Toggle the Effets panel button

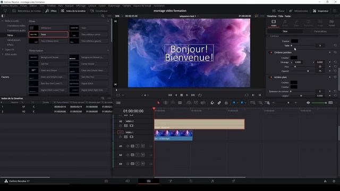(51, 11)
